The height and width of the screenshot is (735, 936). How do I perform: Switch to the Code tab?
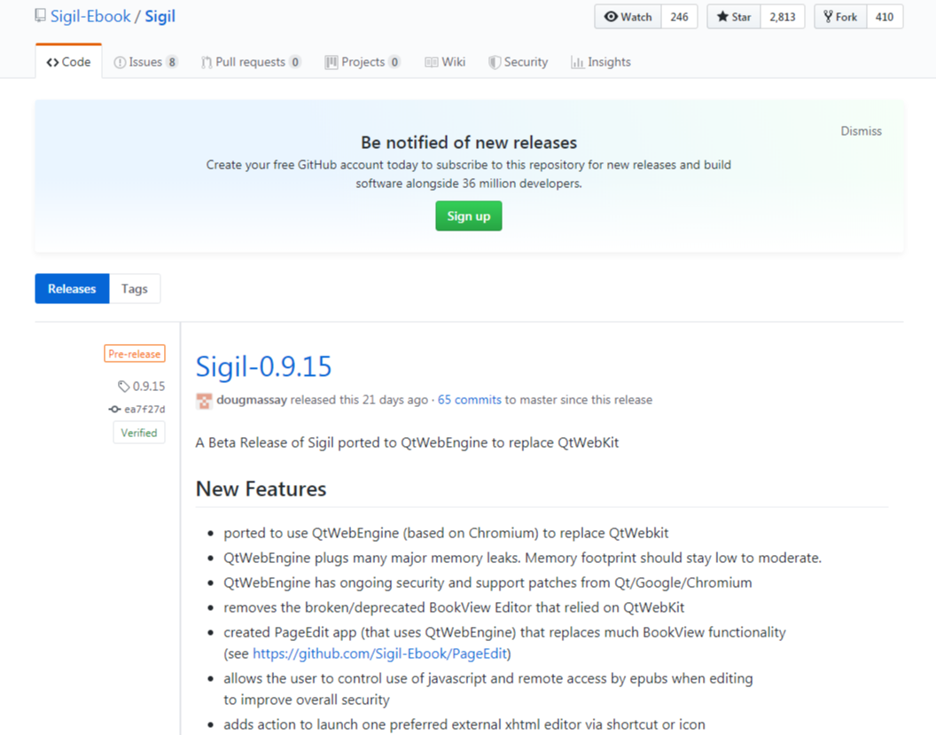click(68, 61)
